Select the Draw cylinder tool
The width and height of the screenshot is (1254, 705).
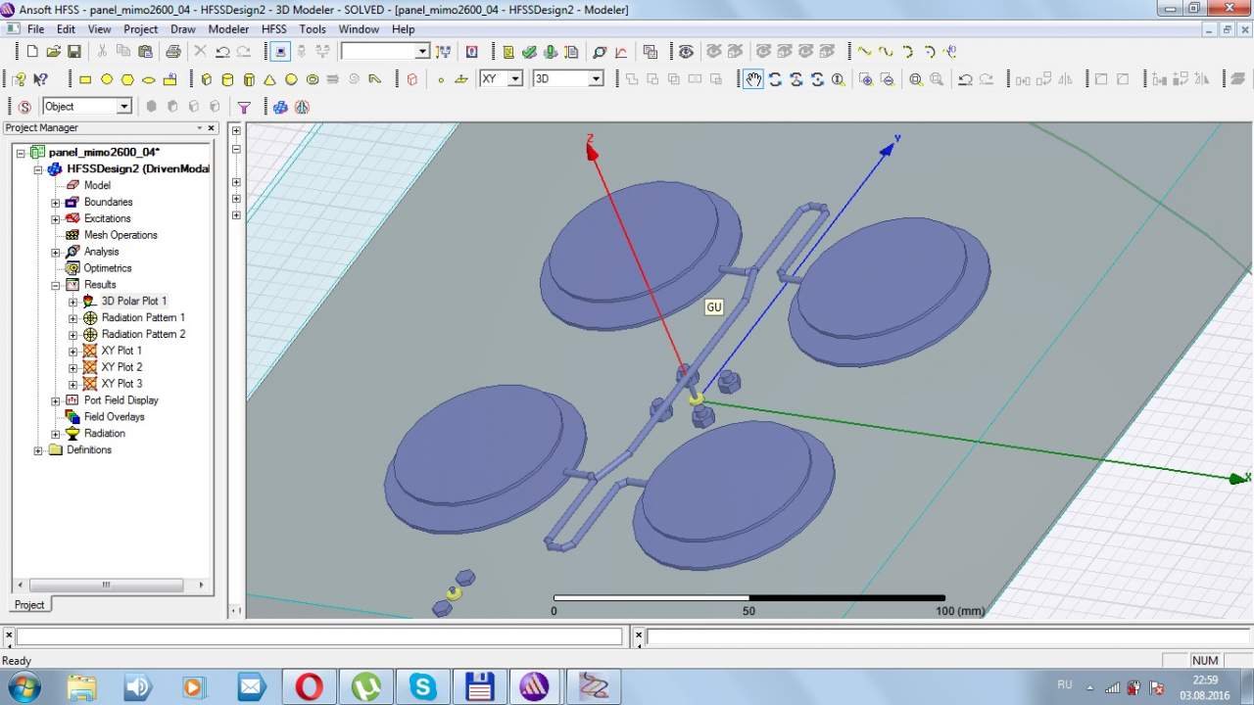[227, 79]
